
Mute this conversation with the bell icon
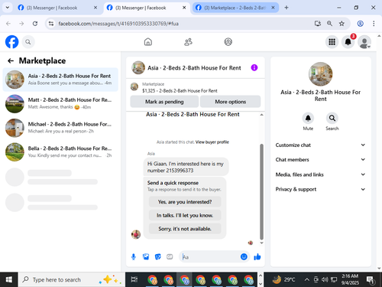coord(308,118)
